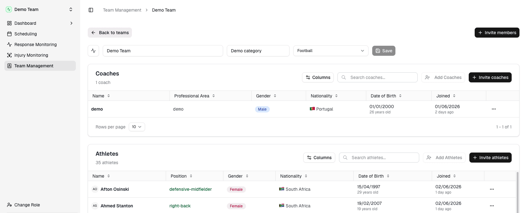Focus the Search athletes field
527x213 pixels.
(x=379, y=158)
